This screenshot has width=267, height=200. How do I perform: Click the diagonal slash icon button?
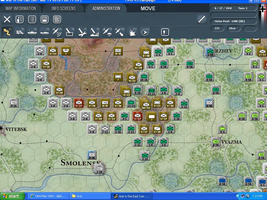(202, 19)
